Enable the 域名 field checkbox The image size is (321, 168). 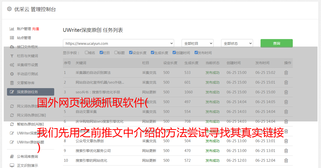pyautogui.click(x=86, y=53)
